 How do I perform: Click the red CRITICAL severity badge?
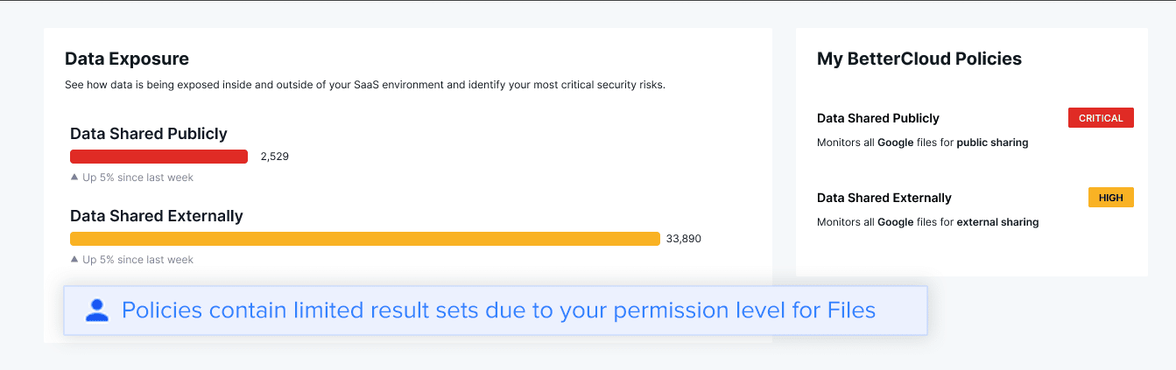[1101, 118]
